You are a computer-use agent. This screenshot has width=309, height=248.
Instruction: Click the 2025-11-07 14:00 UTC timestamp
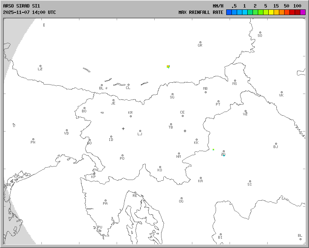pos(29,12)
